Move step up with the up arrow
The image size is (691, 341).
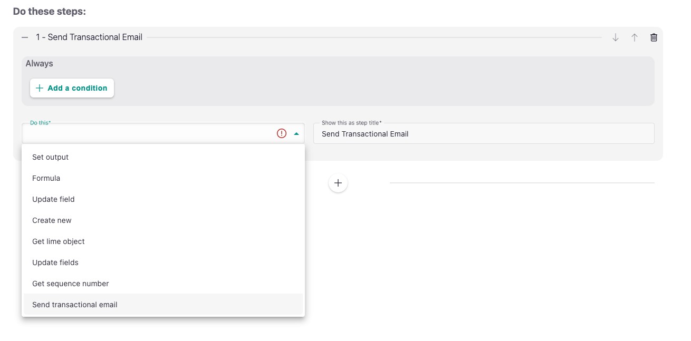[634, 37]
